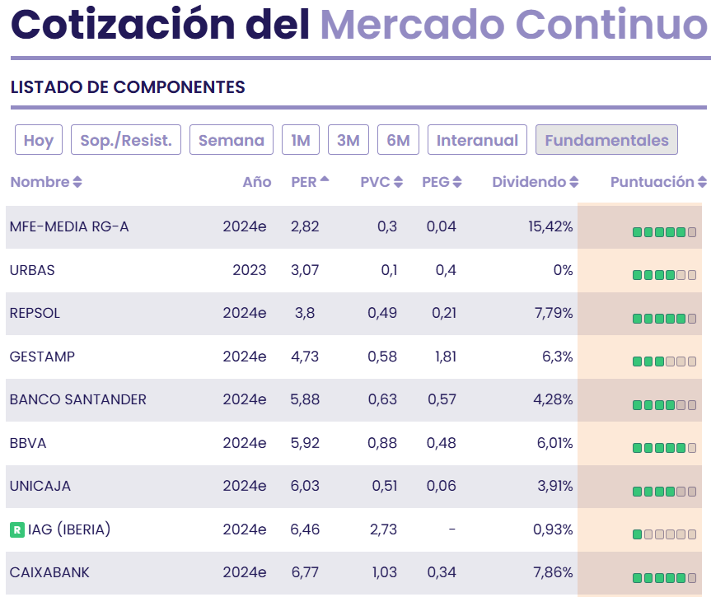Show the 1M period tab
Image resolution: width=711 pixels, height=597 pixels.
pos(301,140)
